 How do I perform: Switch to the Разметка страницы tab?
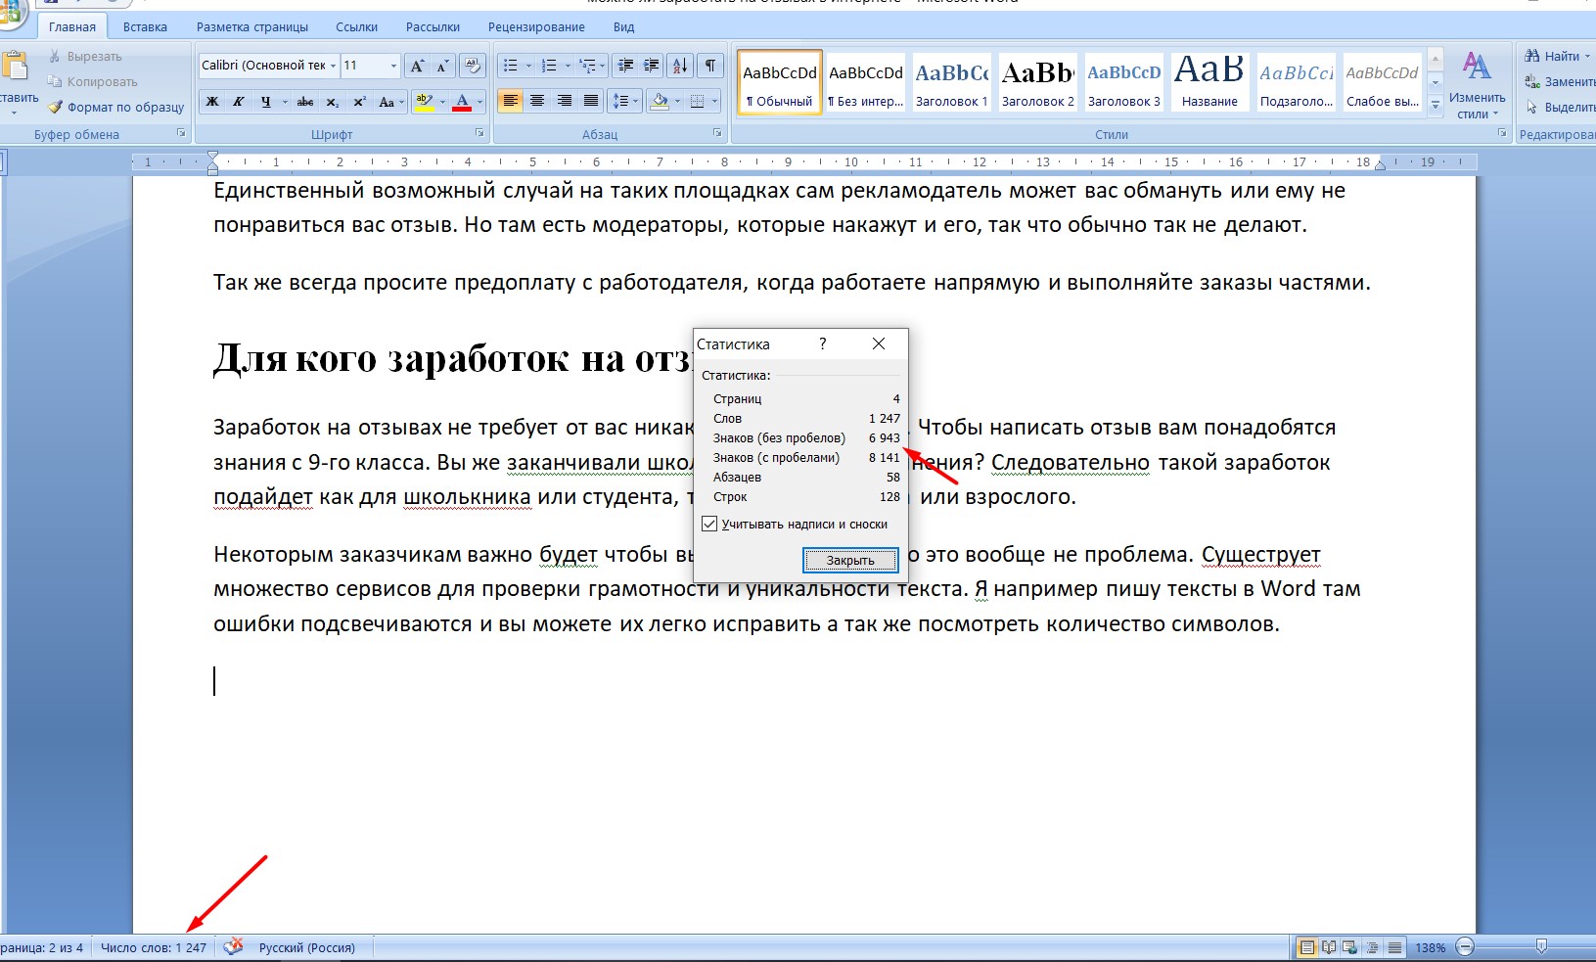[x=252, y=26]
